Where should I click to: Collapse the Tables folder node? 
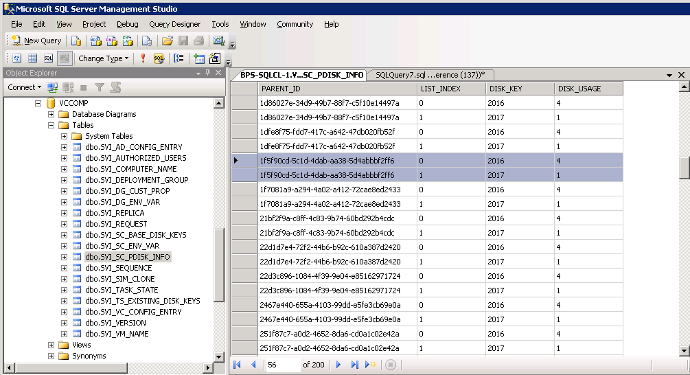(51, 125)
